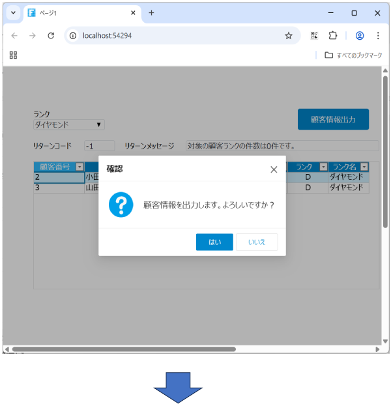Click the リターンメッセージ text field
The height and width of the screenshot is (406, 391).
[x=282, y=146]
